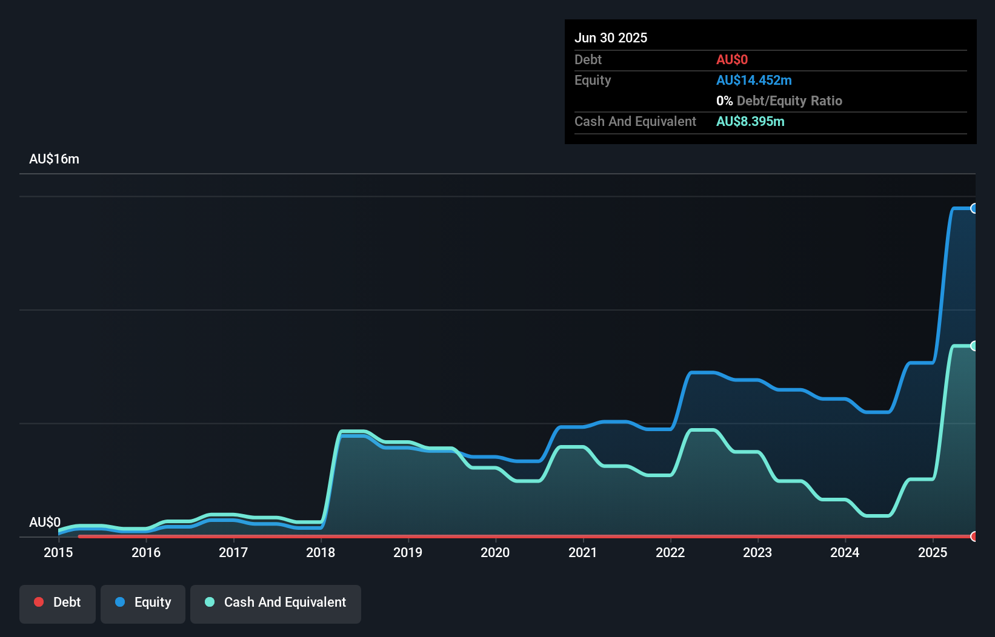Click the AU$0 y-axis baseline label
Viewport: 995px width, 637px height.
click(x=45, y=522)
